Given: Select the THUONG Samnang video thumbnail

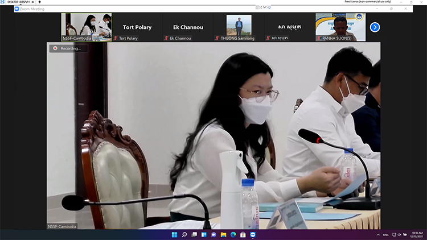Looking at the screenshot, I should 239,27.
